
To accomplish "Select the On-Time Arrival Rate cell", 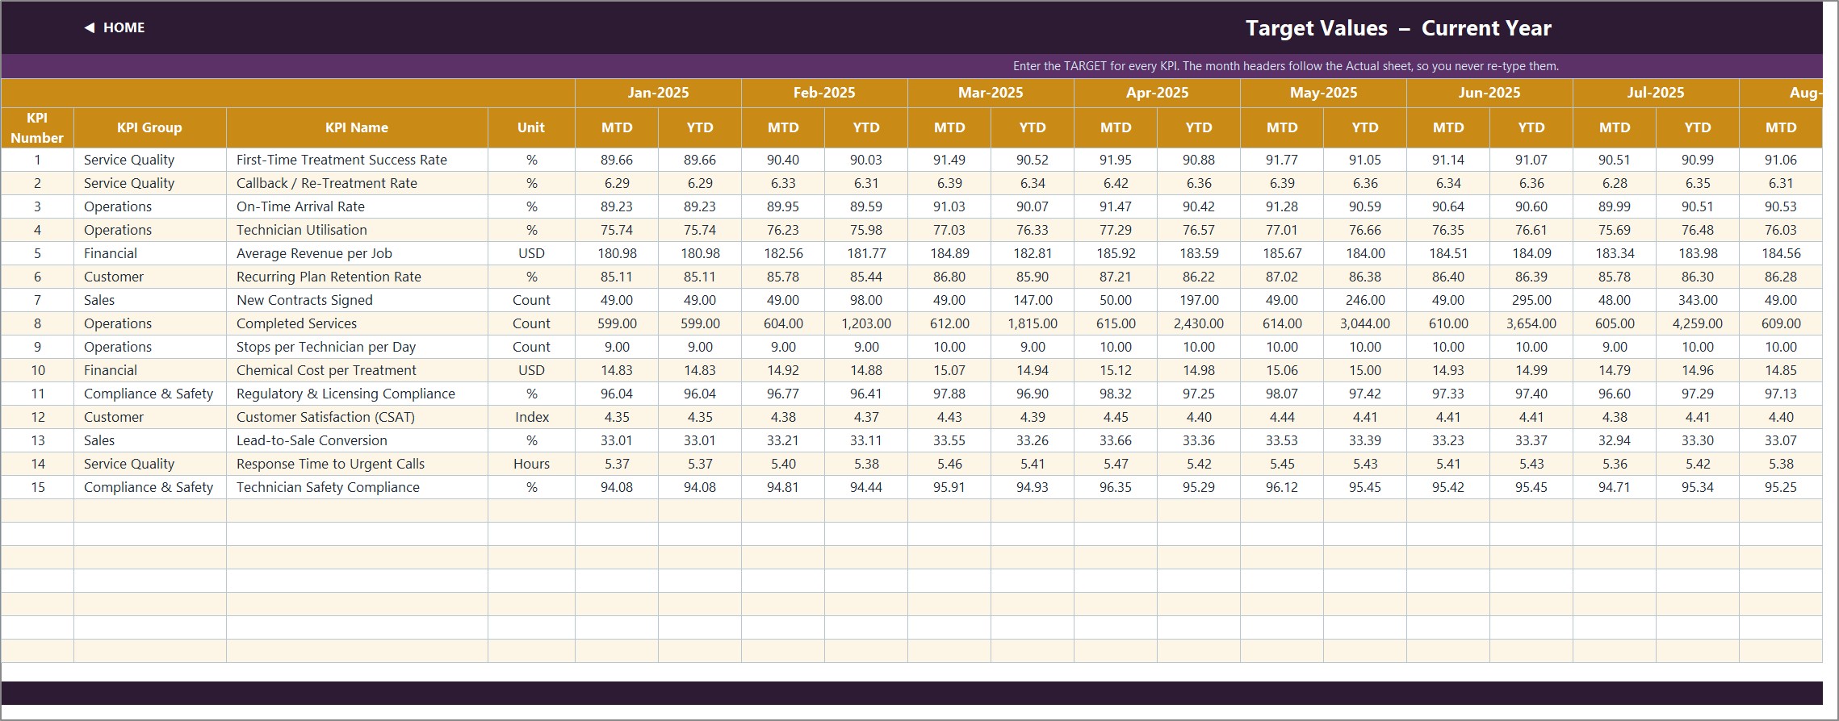I will 357,206.
